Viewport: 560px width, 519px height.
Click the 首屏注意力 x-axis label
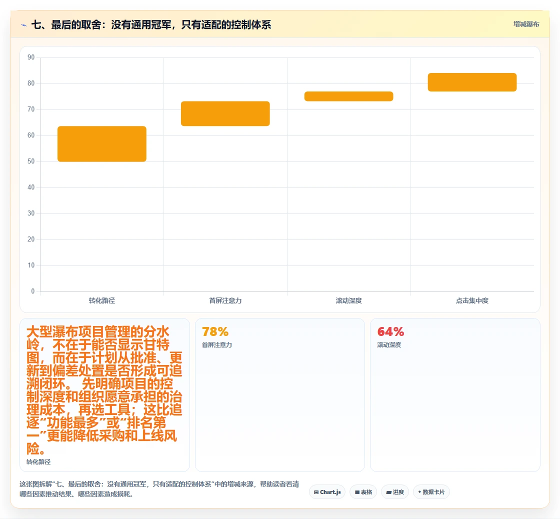point(225,301)
